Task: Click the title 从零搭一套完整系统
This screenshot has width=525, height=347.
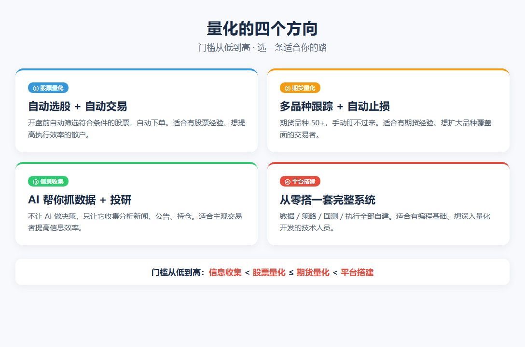Action: click(x=328, y=200)
